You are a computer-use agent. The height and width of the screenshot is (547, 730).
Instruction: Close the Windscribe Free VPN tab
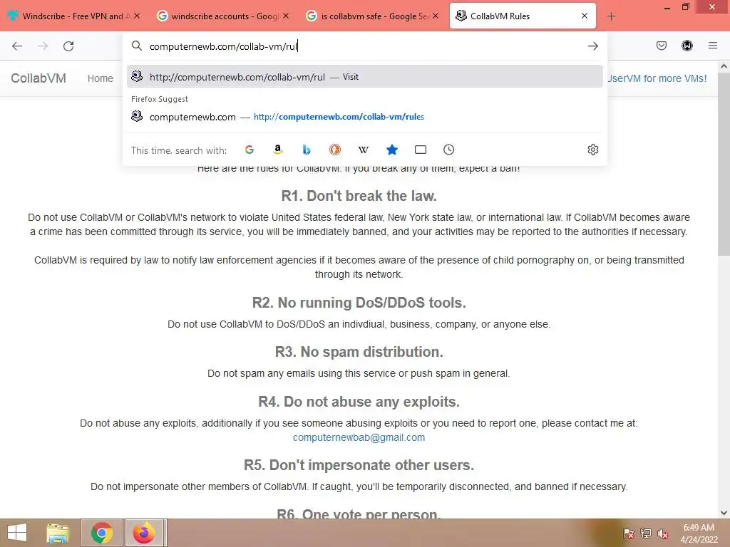(x=137, y=16)
